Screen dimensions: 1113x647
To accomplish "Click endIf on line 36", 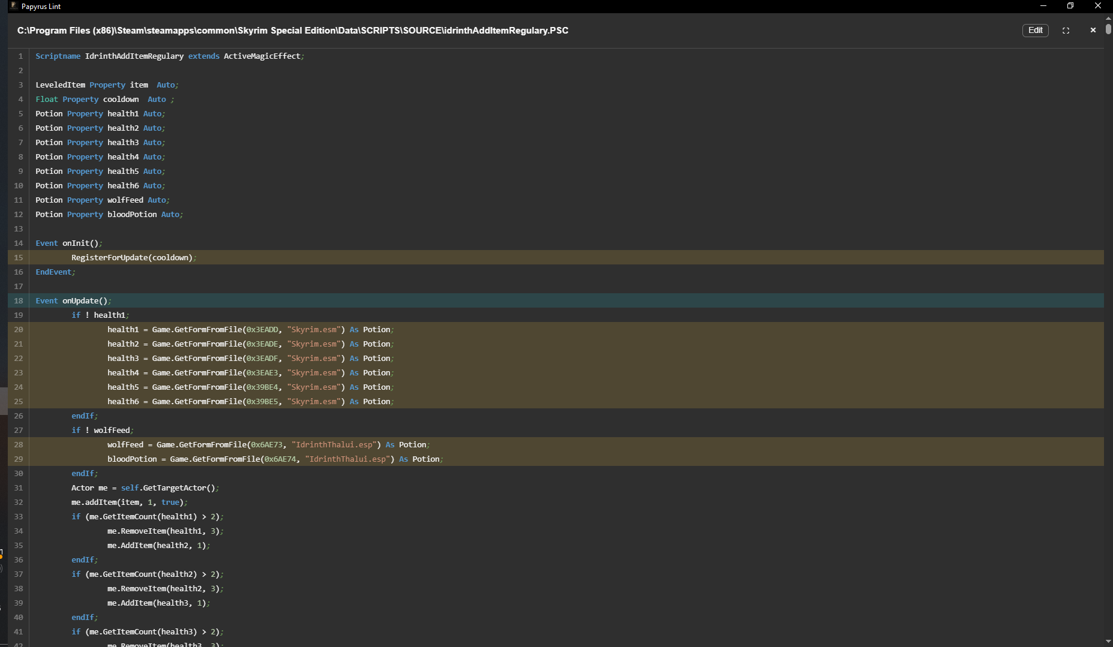I will [x=85, y=559].
